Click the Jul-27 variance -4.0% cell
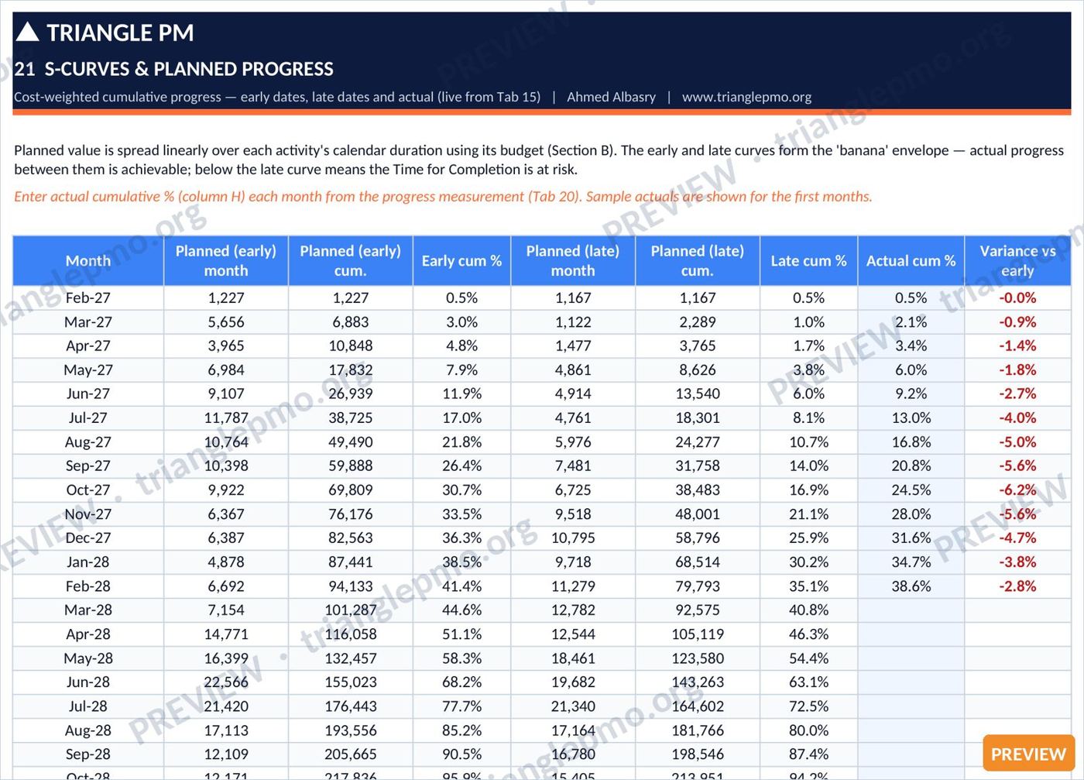This screenshot has height=780, width=1084. click(x=1017, y=418)
